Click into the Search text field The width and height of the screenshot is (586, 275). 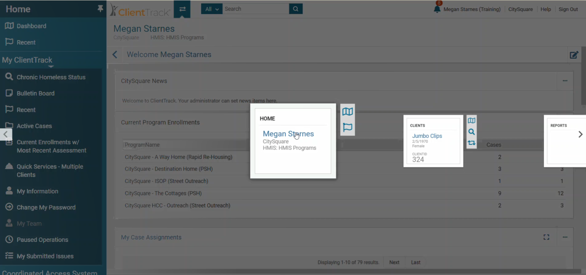(x=256, y=9)
